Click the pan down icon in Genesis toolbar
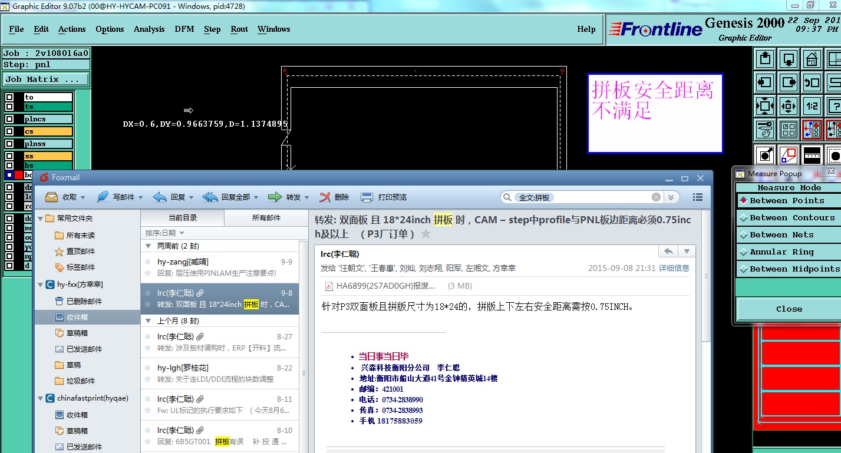 788,59
